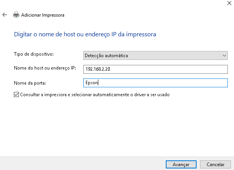Viewport: 234px width, 170px height.
Task: Expand the device type chevron arrow
Action: click(225, 56)
